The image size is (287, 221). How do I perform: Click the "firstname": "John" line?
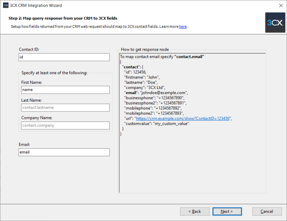(142, 77)
